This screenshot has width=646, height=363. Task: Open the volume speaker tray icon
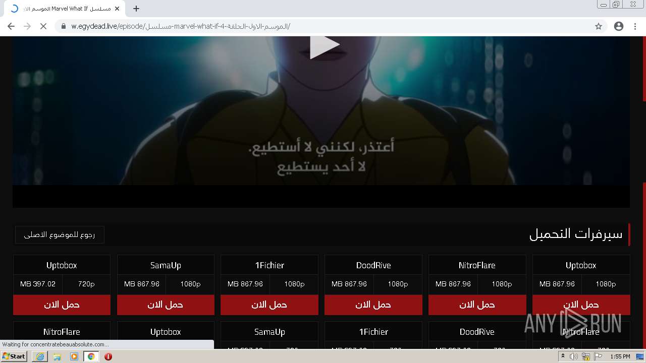[574, 356]
